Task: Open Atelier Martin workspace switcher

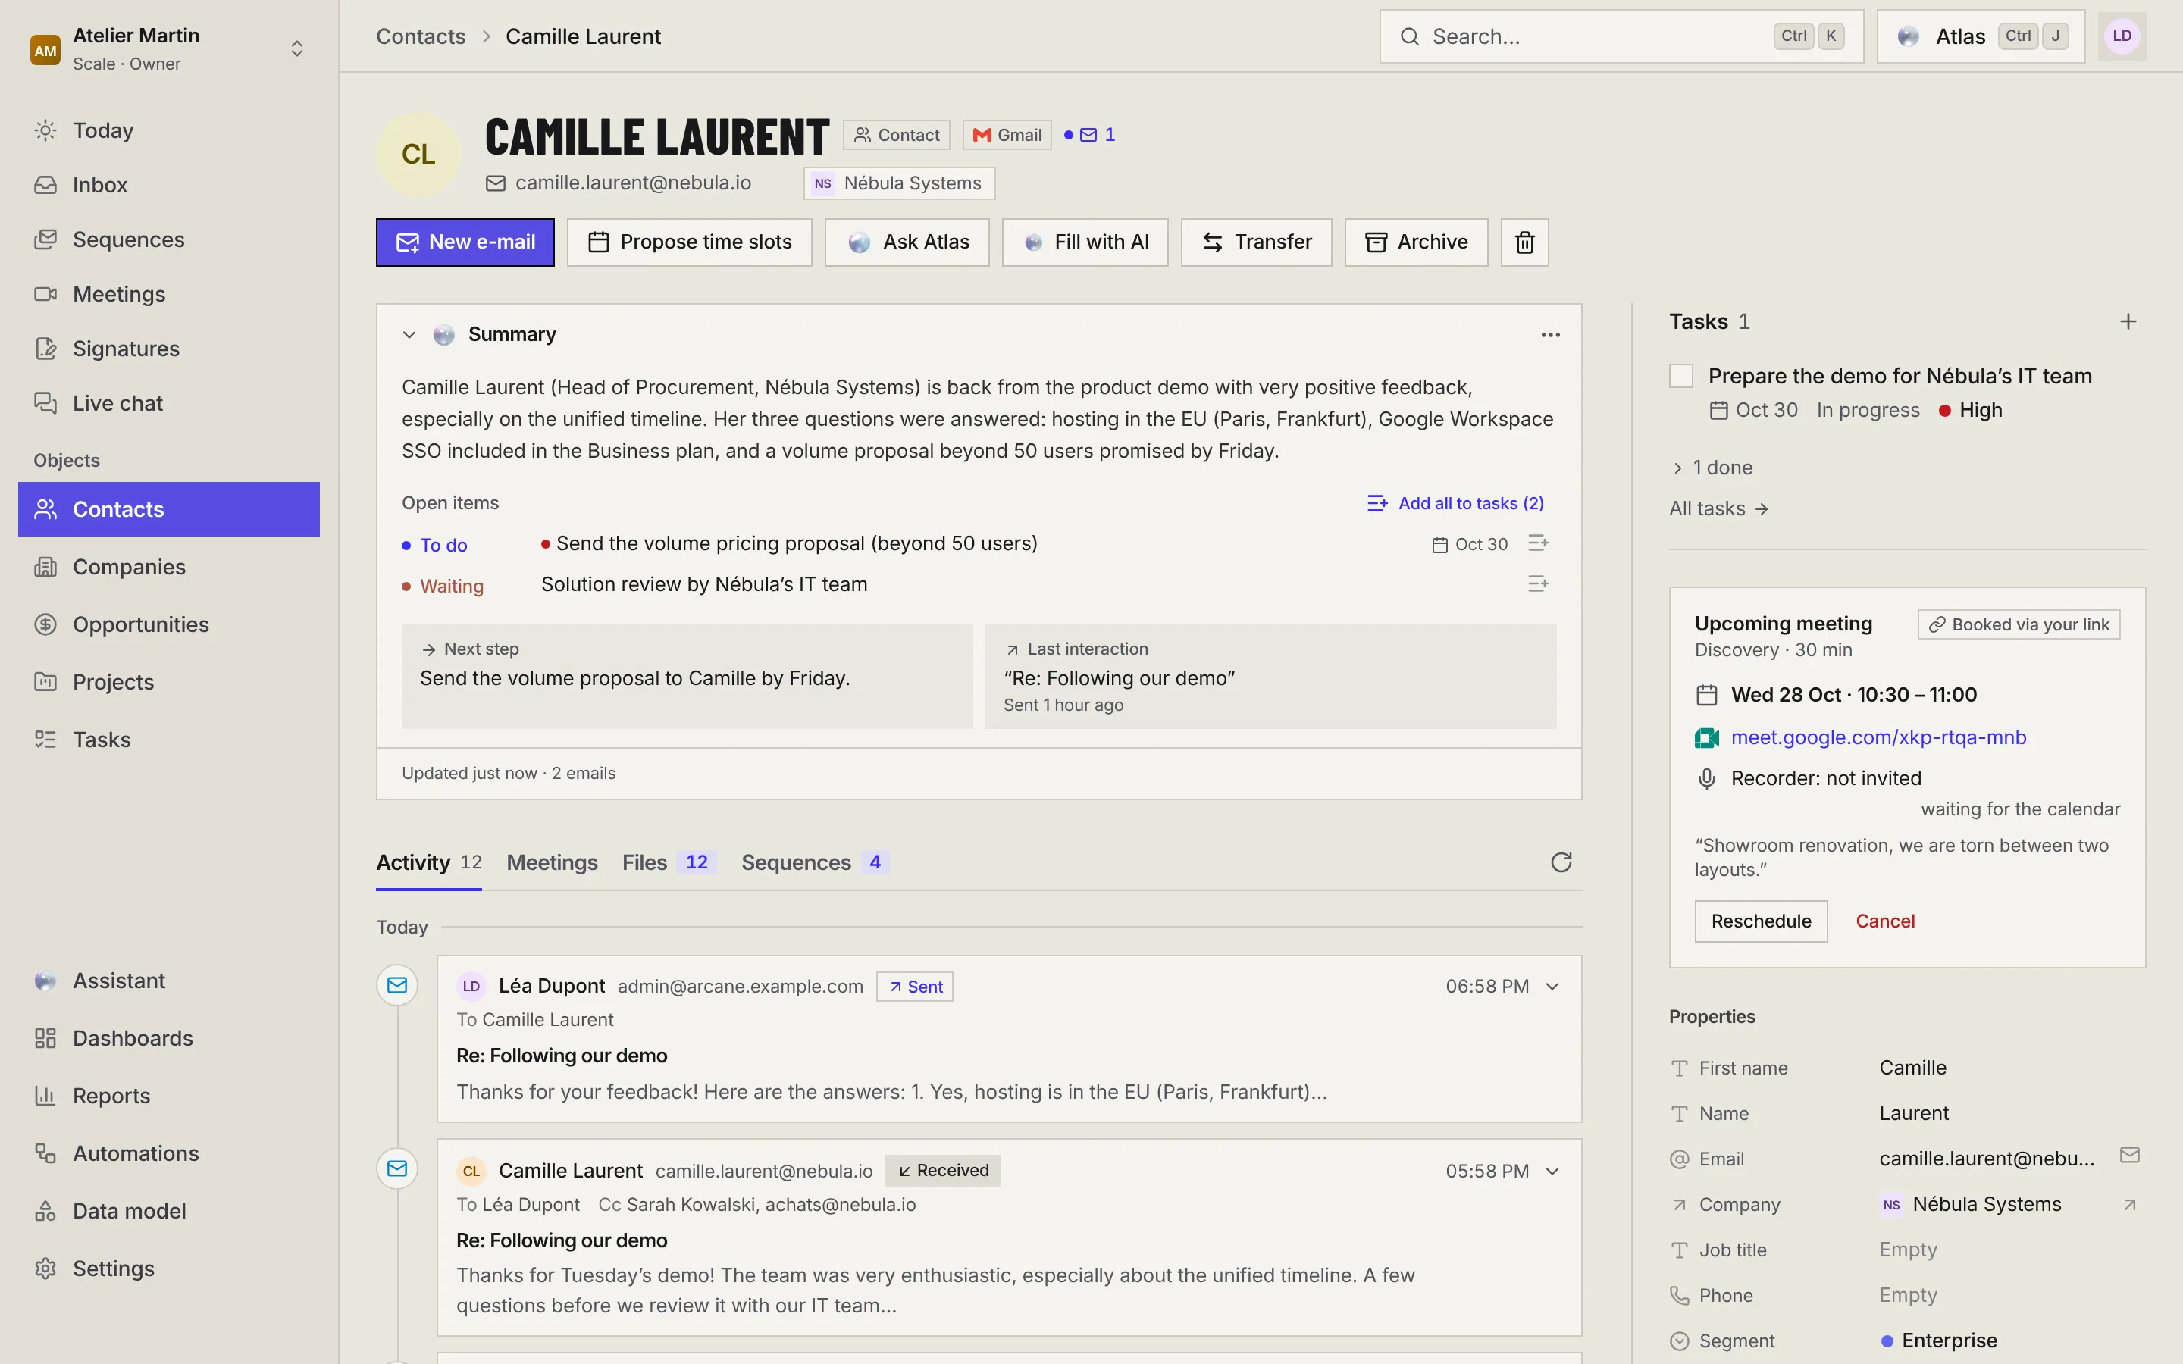Action: pyautogui.click(x=169, y=48)
